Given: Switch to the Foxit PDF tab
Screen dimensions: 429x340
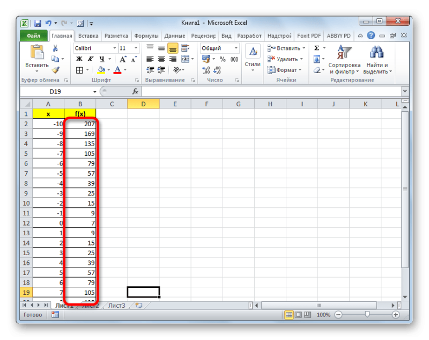Looking at the screenshot, I should tap(309, 36).
